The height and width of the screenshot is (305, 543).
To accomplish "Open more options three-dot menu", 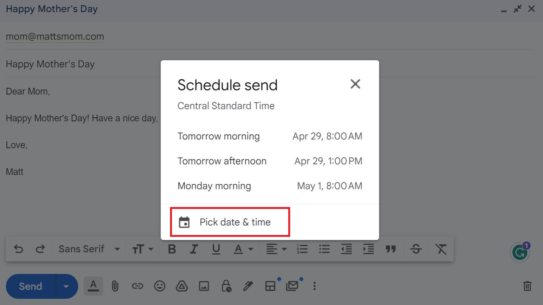I will tap(314, 286).
